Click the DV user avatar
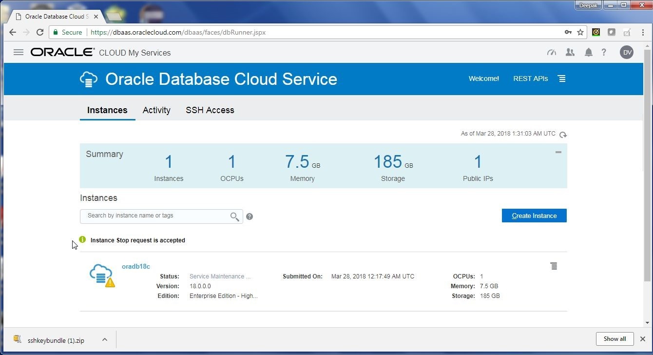 pos(627,52)
